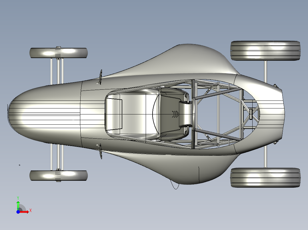
Task: Click the blue Z axis ball at the triad origin
Action: click(x=18, y=212)
